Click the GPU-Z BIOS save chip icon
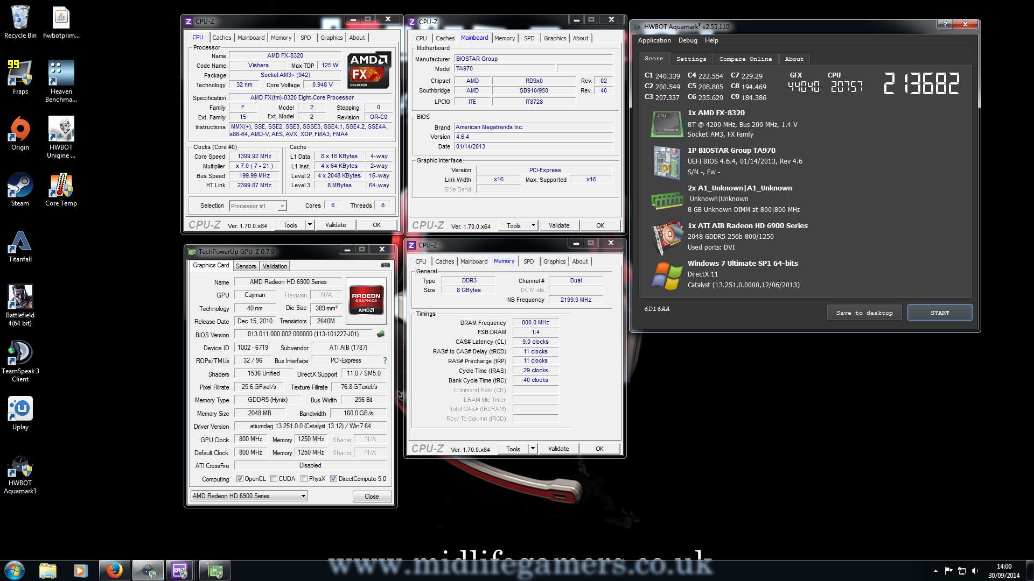Image resolution: width=1034 pixels, height=581 pixels. click(381, 334)
